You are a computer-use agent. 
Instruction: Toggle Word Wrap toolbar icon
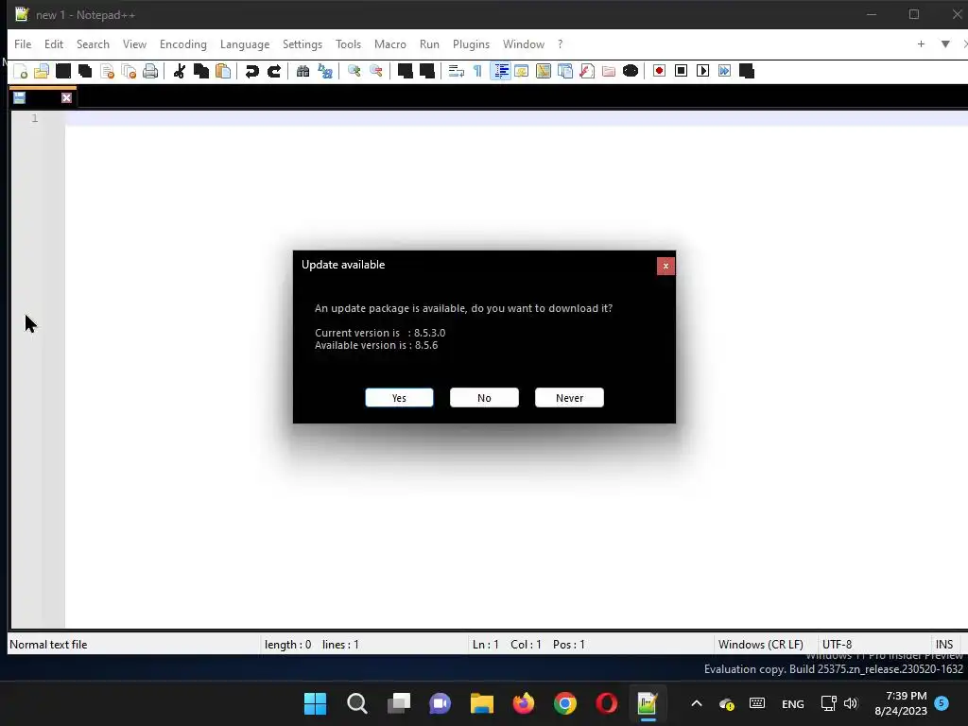point(456,71)
